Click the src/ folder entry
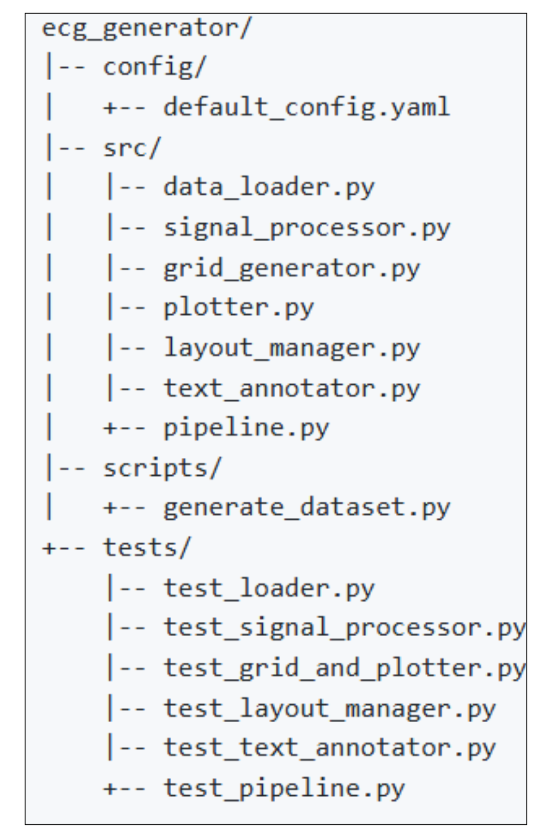557x835 pixels. pyautogui.click(x=131, y=147)
